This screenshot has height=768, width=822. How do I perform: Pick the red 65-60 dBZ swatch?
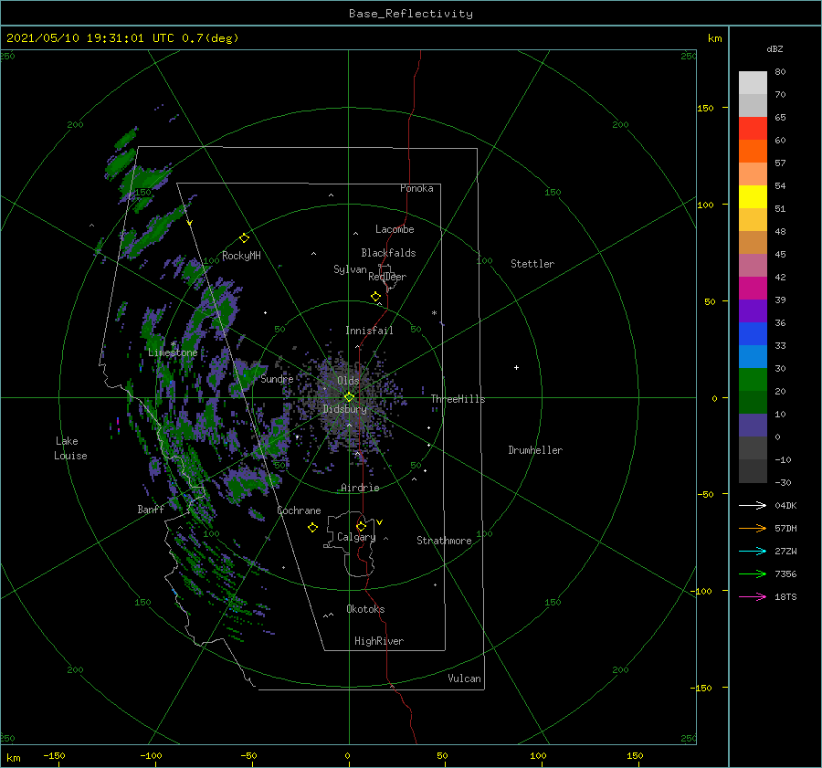point(753,129)
